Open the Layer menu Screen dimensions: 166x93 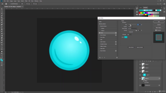(x=15, y=1)
